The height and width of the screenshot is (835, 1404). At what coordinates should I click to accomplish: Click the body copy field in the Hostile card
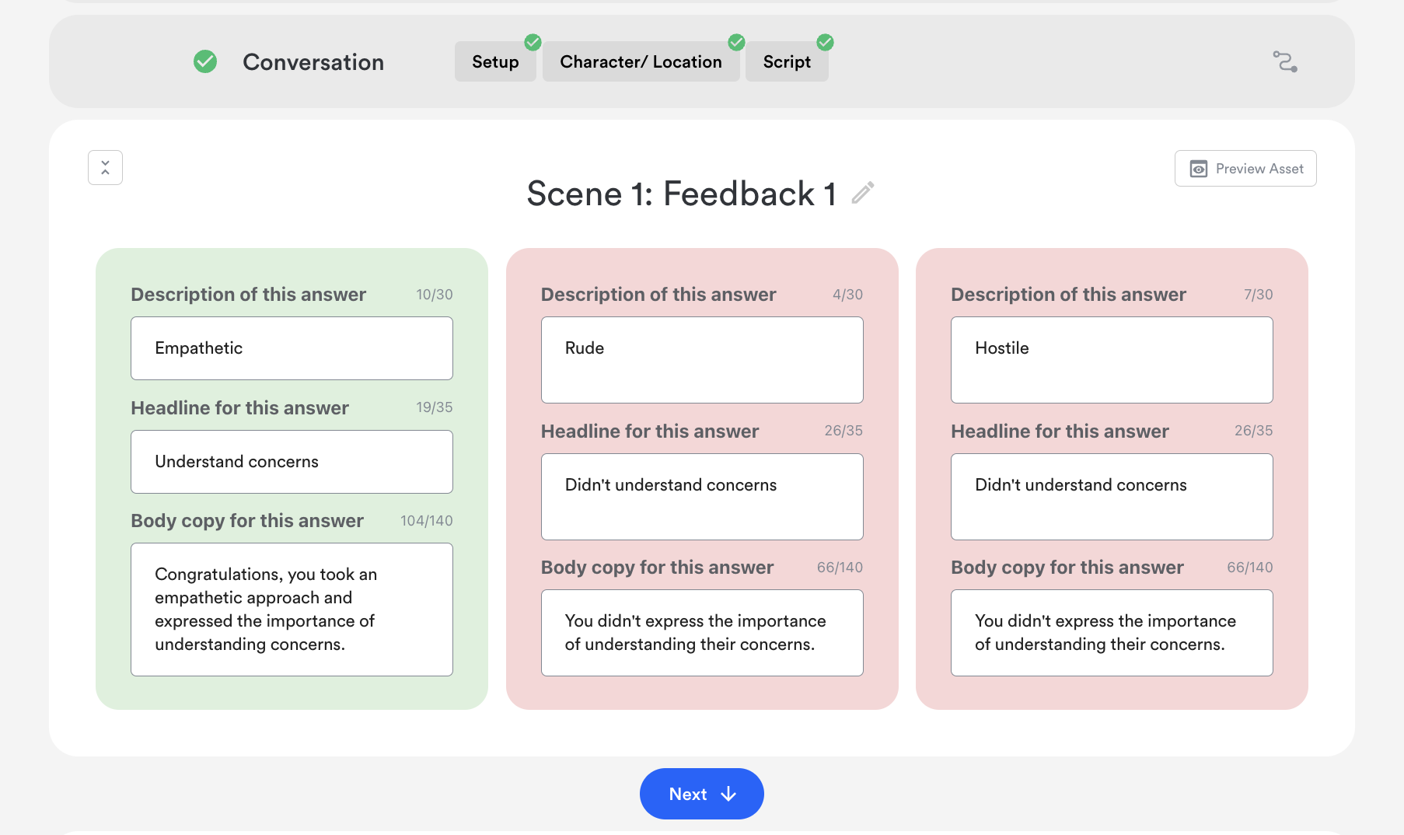(x=1111, y=632)
